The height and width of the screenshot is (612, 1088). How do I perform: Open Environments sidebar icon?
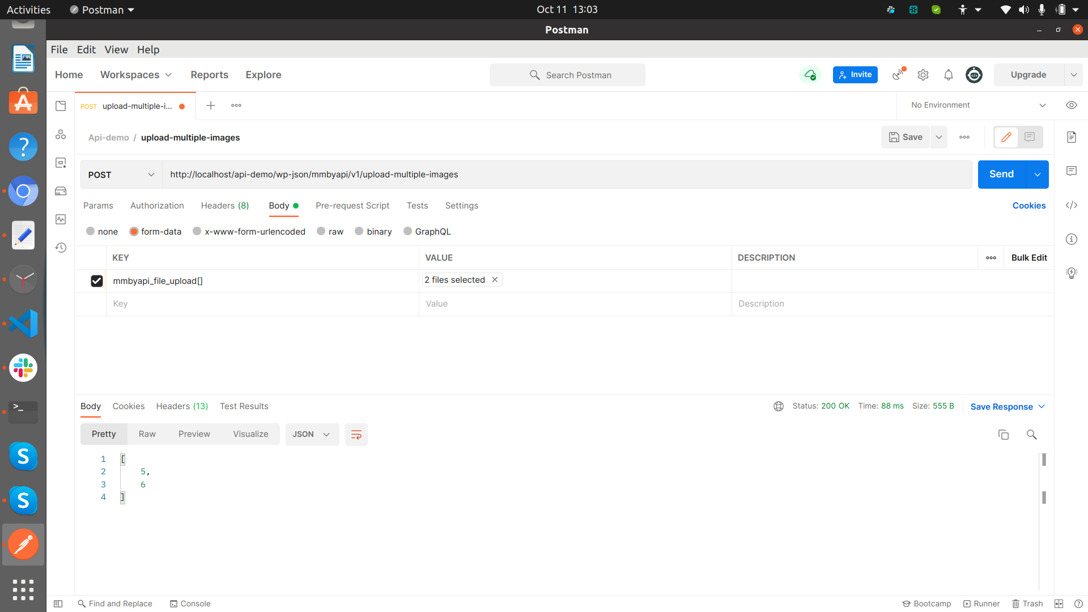tap(61, 163)
